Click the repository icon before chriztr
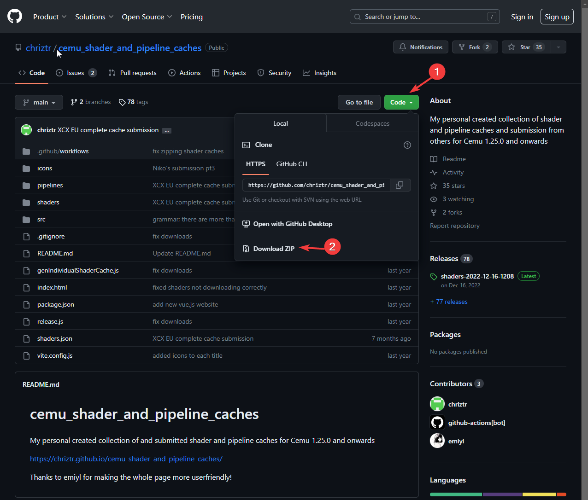 click(x=18, y=47)
